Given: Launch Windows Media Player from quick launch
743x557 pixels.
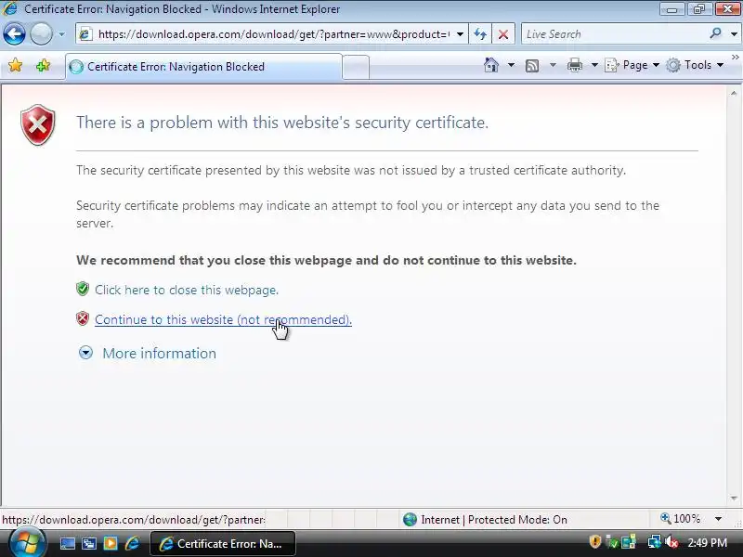Looking at the screenshot, I should tap(111, 543).
